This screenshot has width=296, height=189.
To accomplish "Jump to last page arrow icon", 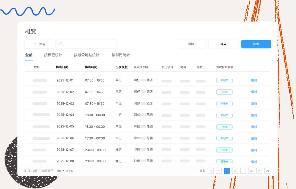I will [267, 171].
